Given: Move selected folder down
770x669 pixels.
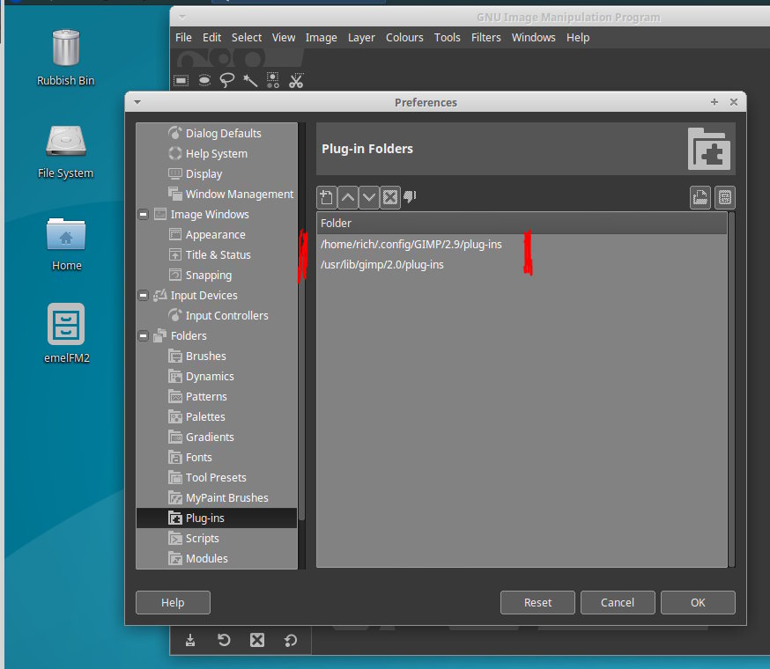Looking at the screenshot, I should pyautogui.click(x=369, y=198).
